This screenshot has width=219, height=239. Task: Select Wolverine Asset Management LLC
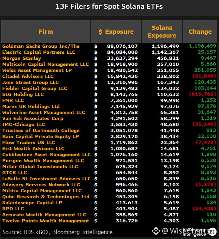tap(43, 113)
